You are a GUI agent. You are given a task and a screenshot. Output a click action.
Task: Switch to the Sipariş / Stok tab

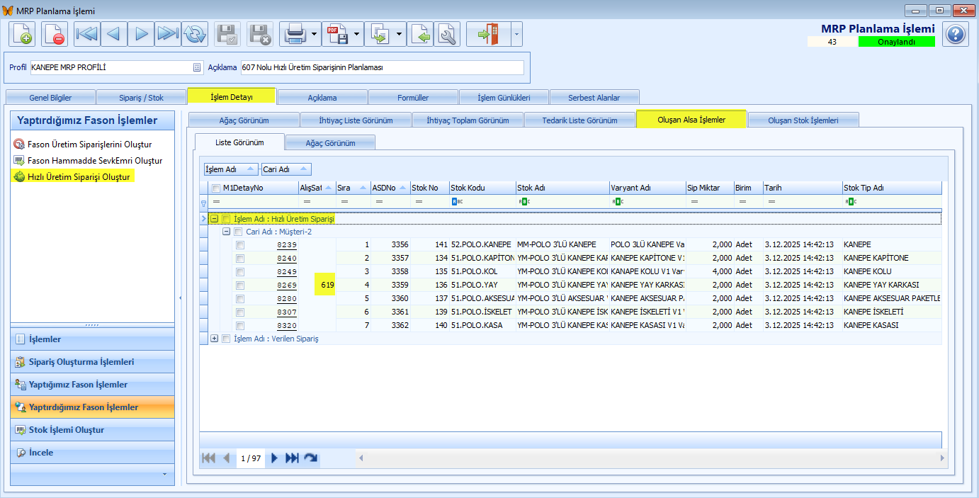[x=140, y=97]
